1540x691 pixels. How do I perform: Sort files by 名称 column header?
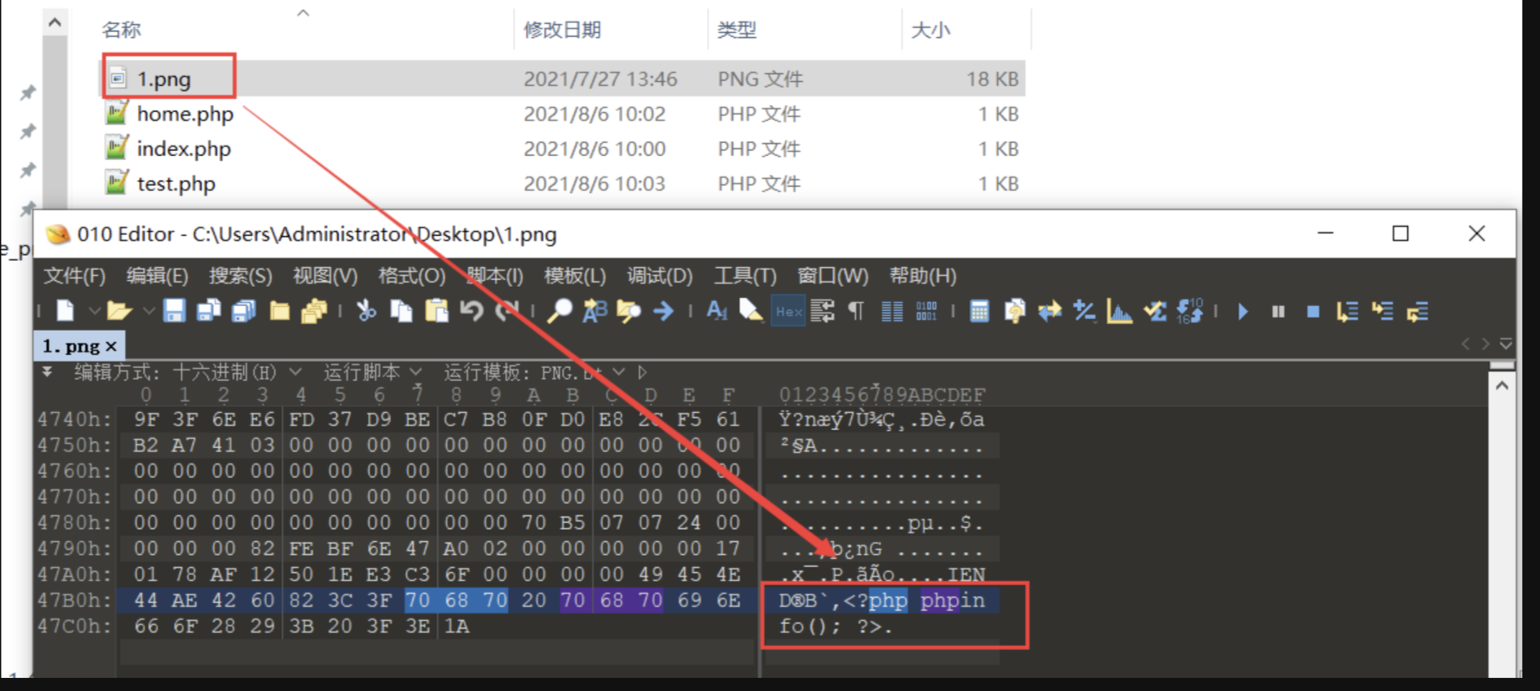(121, 30)
